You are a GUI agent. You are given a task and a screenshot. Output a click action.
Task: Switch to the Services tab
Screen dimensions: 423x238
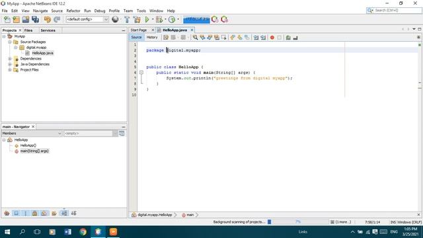click(x=48, y=30)
